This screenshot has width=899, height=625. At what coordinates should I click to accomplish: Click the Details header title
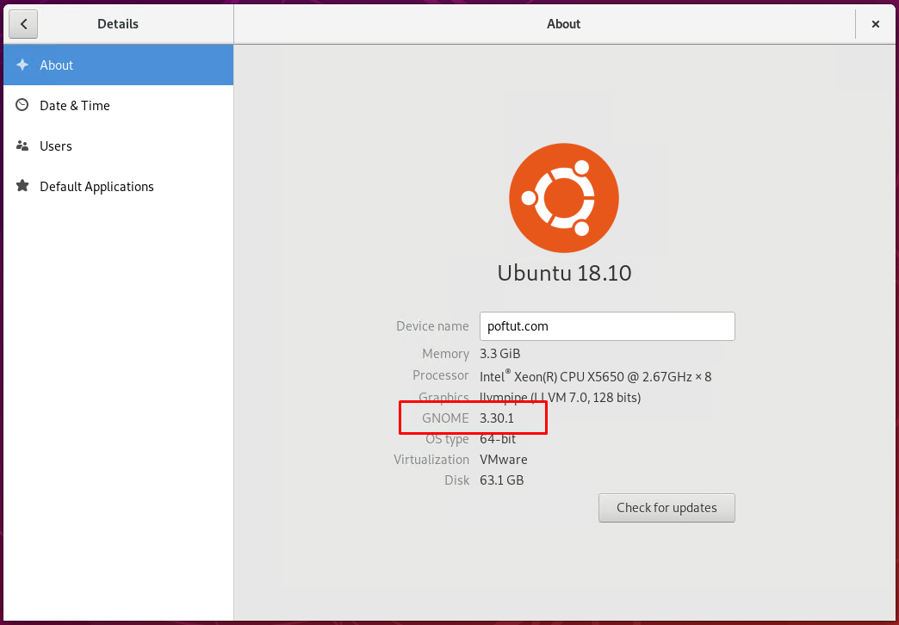click(118, 24)
